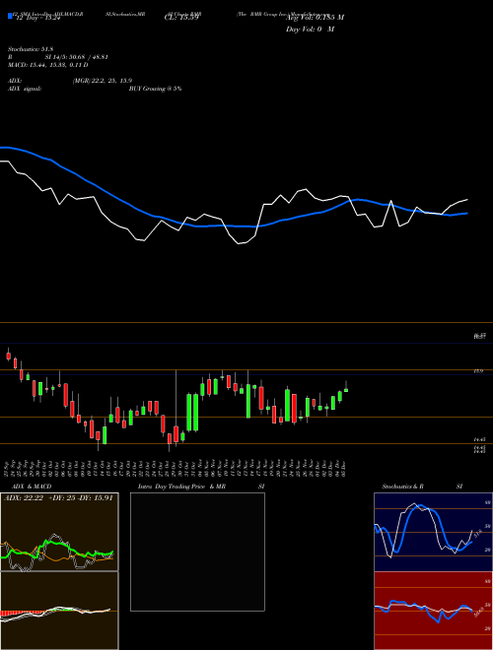Click the last green candlestick on the price chart
493x650 pixels.
(346, 390)
